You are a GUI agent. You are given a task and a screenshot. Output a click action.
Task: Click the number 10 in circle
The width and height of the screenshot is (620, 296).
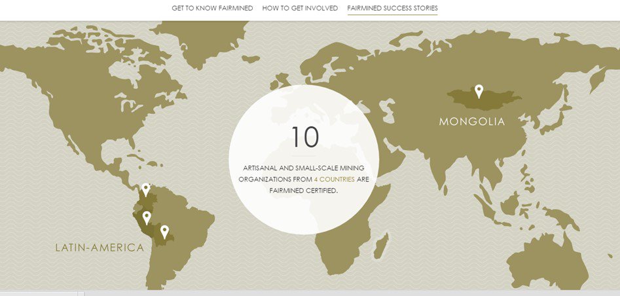point(305,138)
